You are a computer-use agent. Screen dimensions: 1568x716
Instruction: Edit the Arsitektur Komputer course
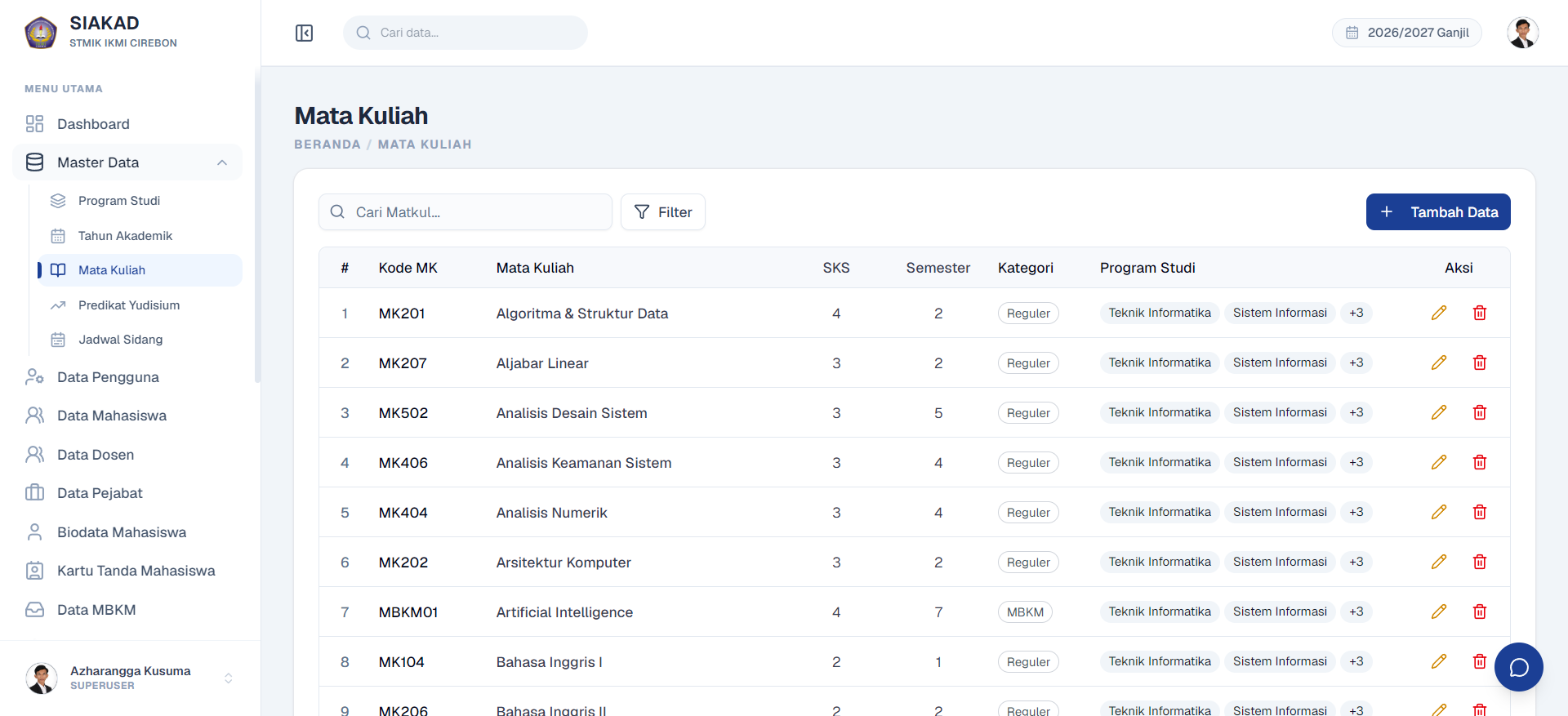(1439, 562)
